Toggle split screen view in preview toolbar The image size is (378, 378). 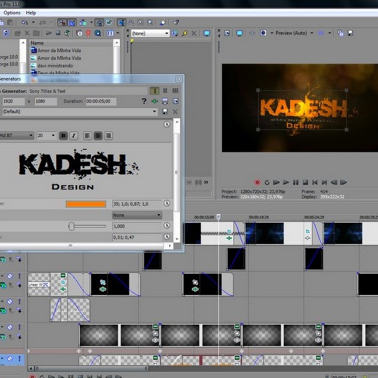tap(263, 33)
